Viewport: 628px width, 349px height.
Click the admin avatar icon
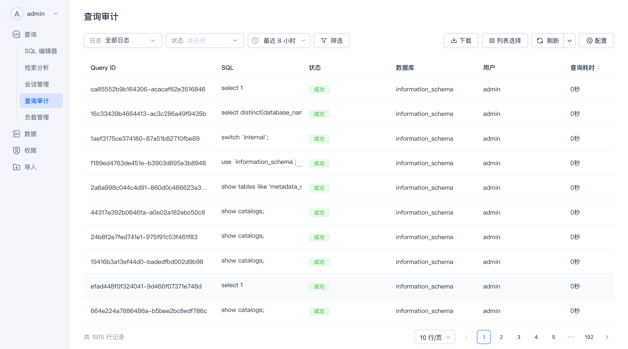tap(17, 14)
